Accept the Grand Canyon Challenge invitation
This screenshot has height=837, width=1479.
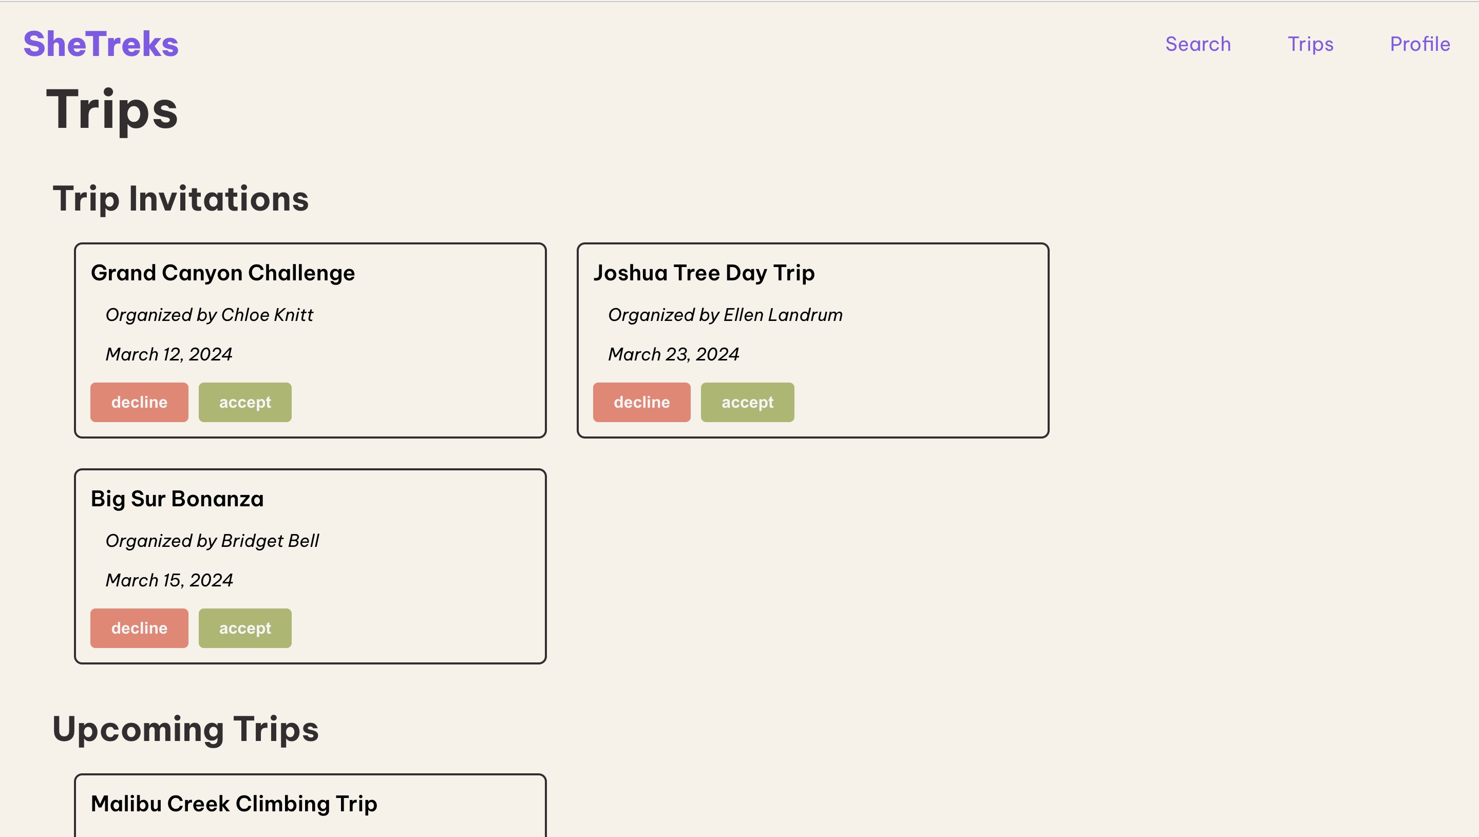point(245,403)
